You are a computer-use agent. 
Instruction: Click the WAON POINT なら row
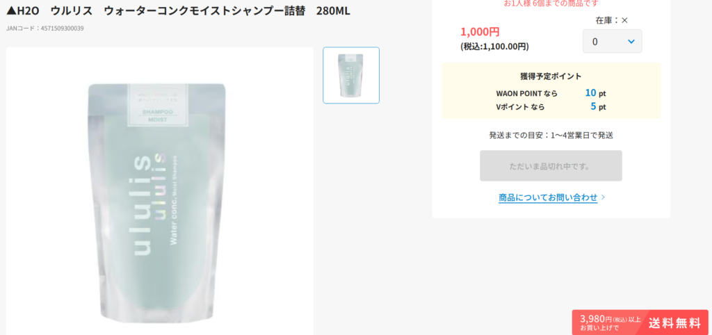click(551, 93)
